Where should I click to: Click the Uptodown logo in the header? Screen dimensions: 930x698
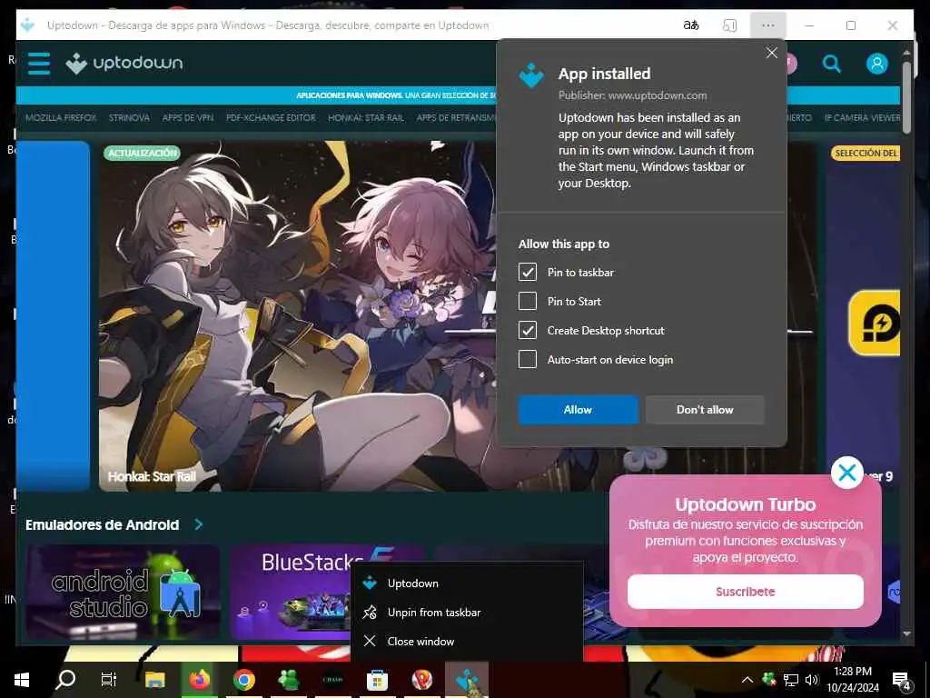124,63
